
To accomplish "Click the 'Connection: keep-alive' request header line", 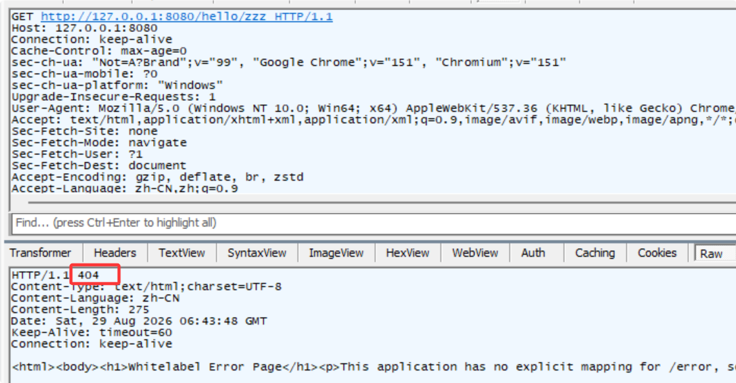I will pos(92,40).
